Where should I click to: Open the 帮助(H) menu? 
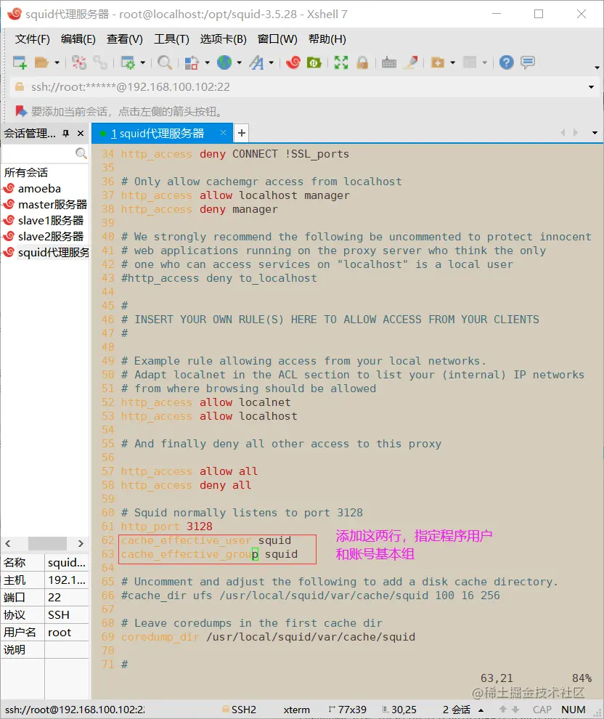click(x=327, y=39)
